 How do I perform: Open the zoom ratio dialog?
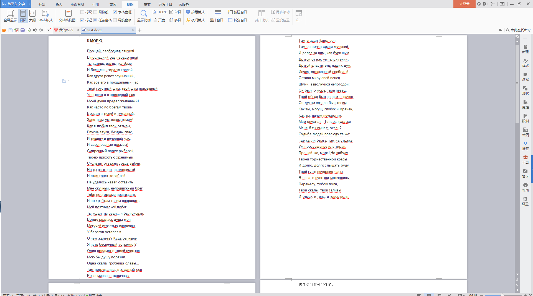tap(144, 16)
